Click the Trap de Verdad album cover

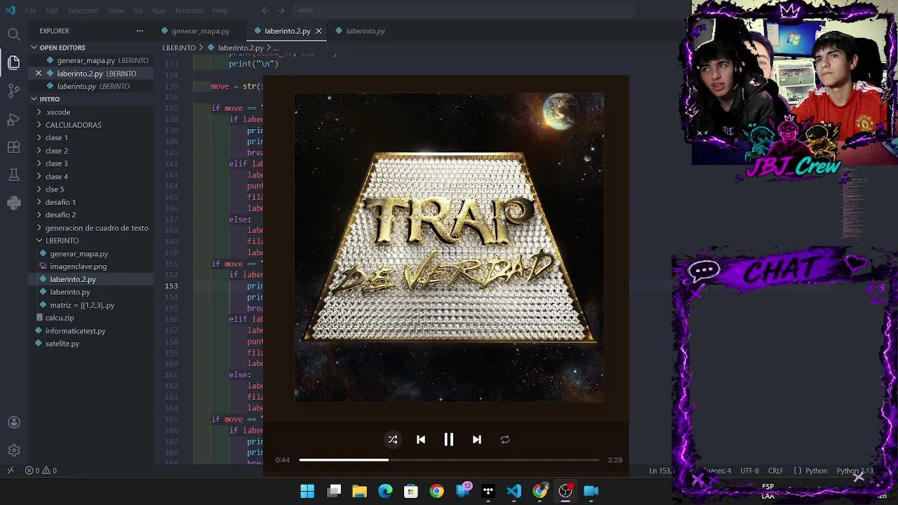(449, 247)
